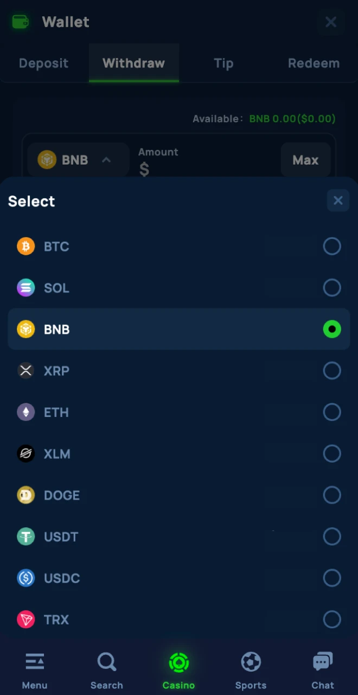Close the Select currency panel
The image size is (358, 695).
338,201
